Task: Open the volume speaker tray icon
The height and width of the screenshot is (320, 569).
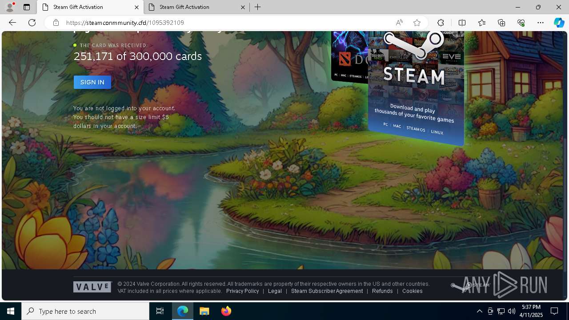Action: (x=512, y=311)
